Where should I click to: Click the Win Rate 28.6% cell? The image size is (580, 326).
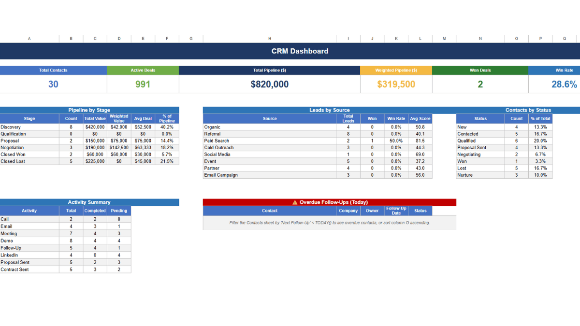564,83
